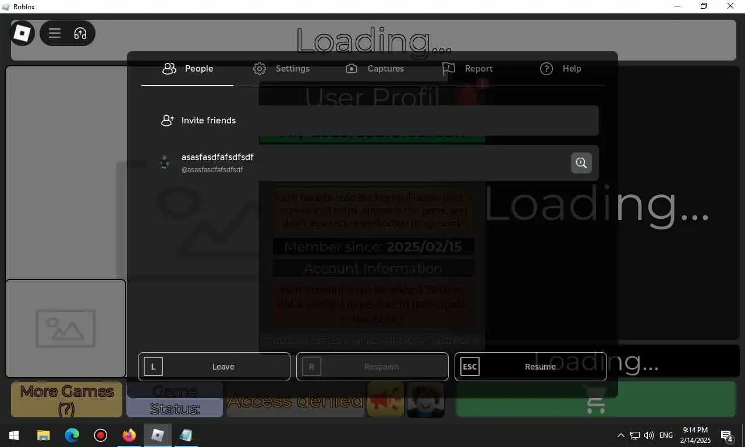The height and width of the screenshot is (447, 745).
Task: Open the notifications center icon
Action: (x=727, y=435)
